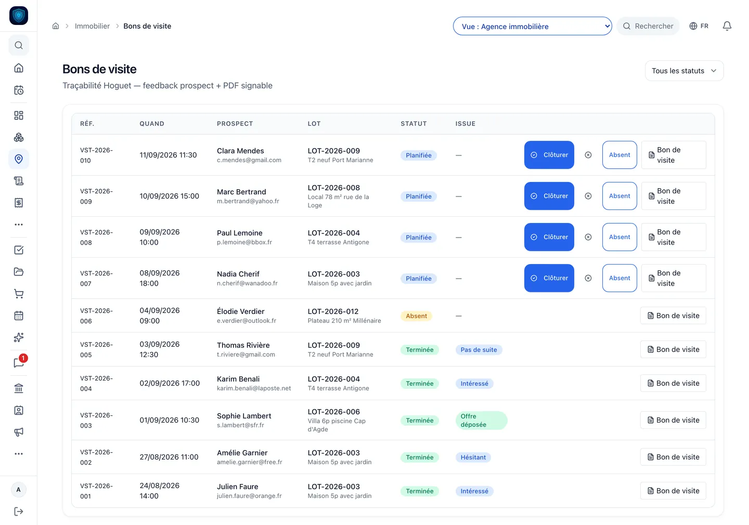Open Bon de visite for Sophie Lambert
This screenshot has height=525, width=749.
(x=673, y=420)
